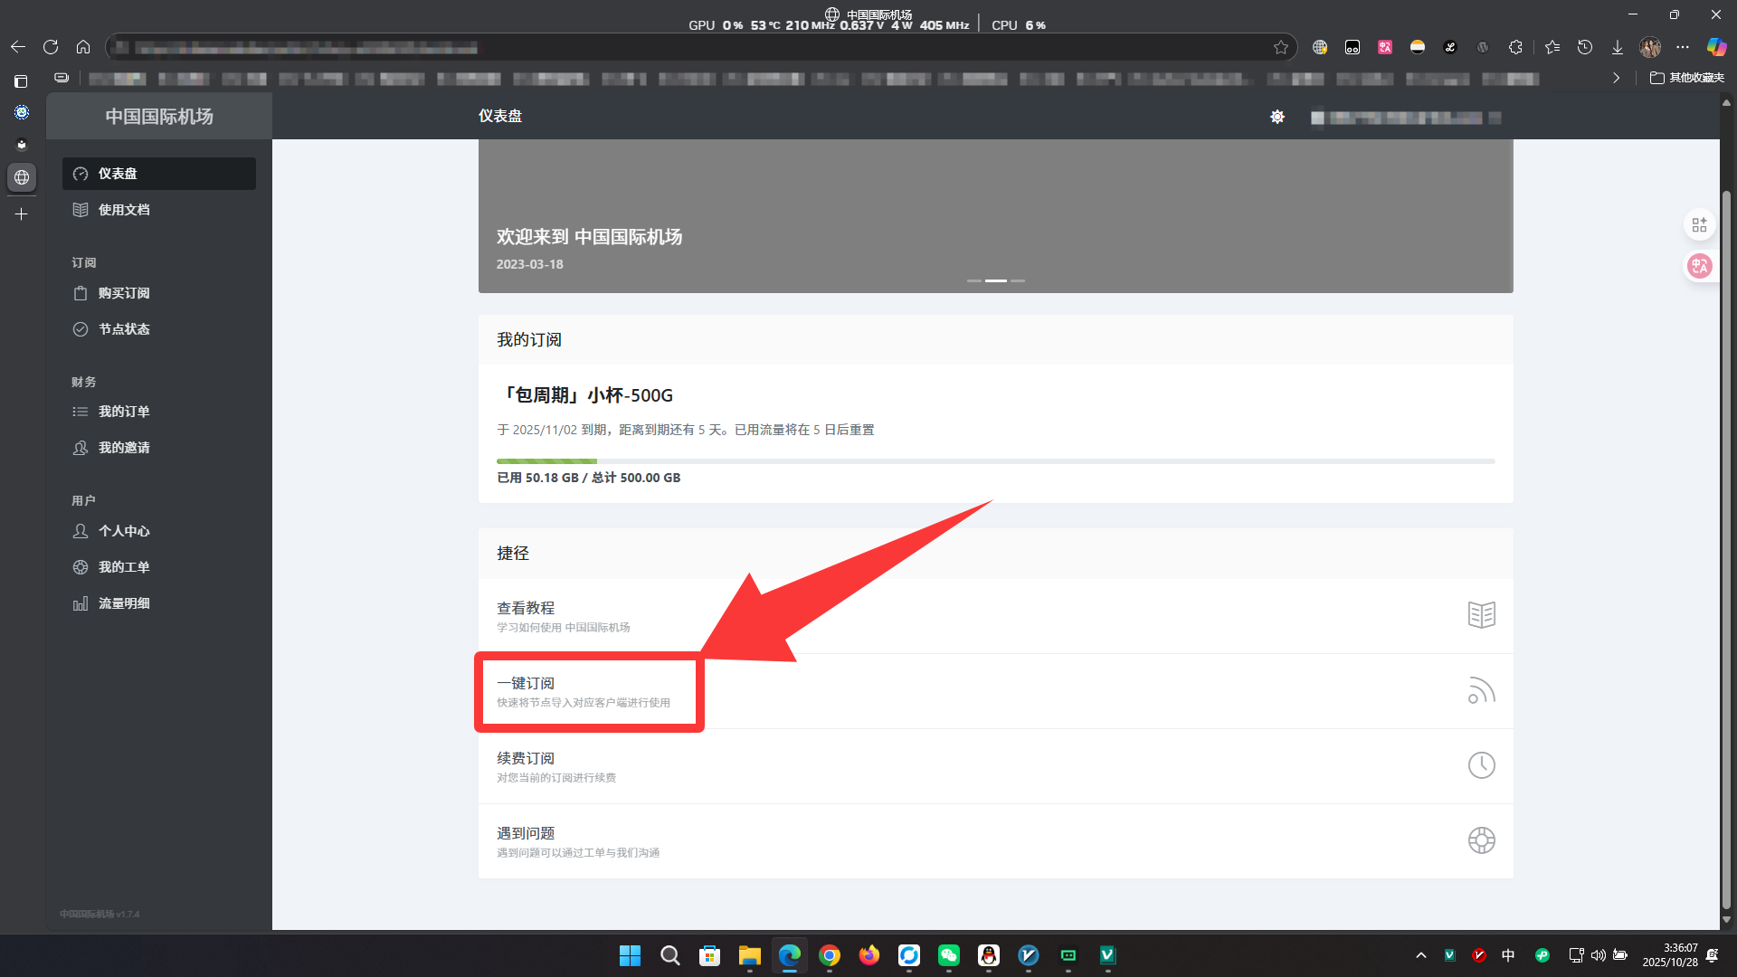The width and height of the screenshot is (1737, 977).
Task: Click the third carousel indicator dash
Action: pyautogui.click(x=1018, y=280)
